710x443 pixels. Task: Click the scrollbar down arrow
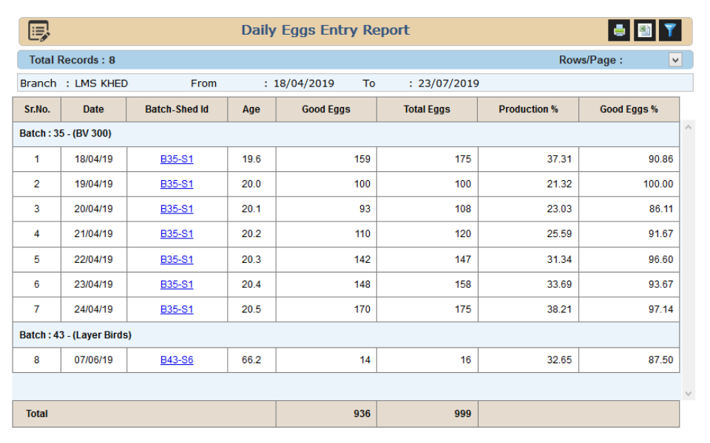coord(687,394)
